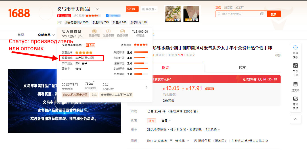Switch to 代发 tab
Image resolution: width=307 pixels, height=152 pixels.
(242, 68)
